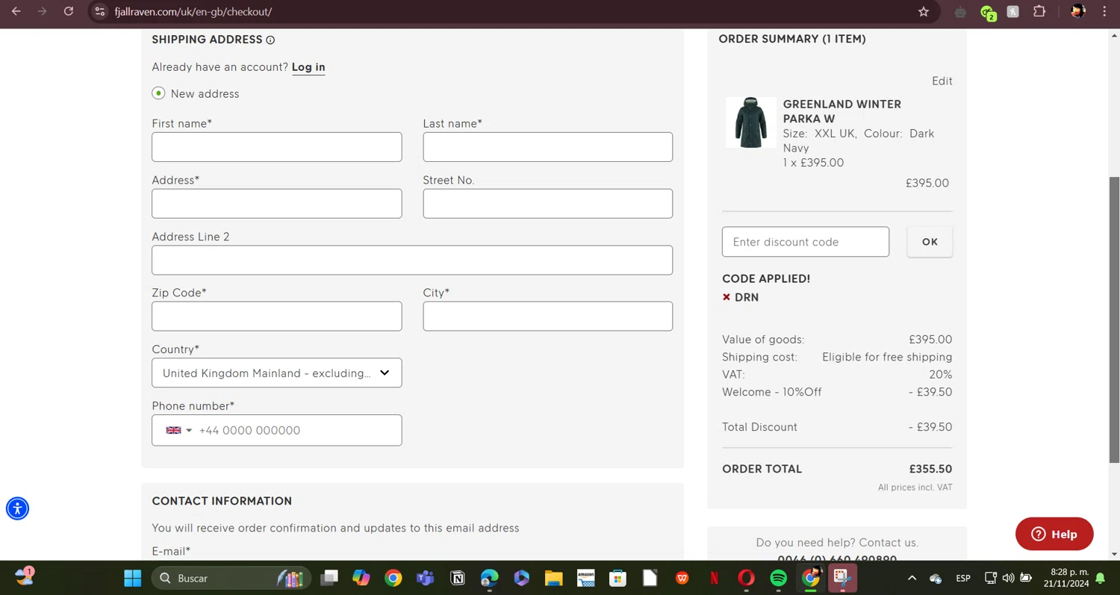Screen dimensions: 1120x595
Task: Click the browser forward arrow
Action: pyautogui.click(x=42, y=12)
